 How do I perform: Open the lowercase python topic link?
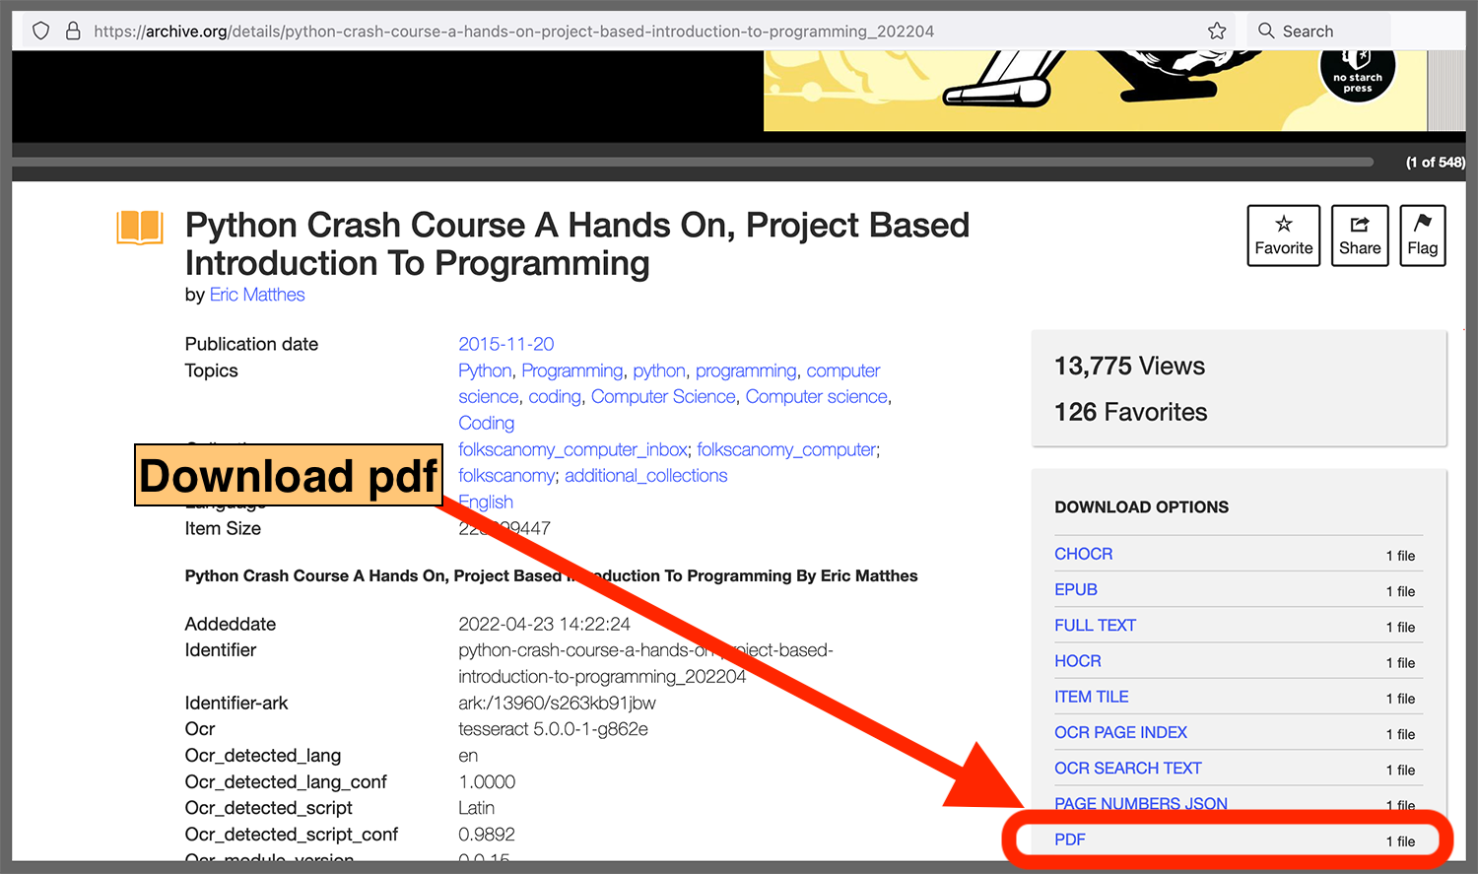pos(659,370)
